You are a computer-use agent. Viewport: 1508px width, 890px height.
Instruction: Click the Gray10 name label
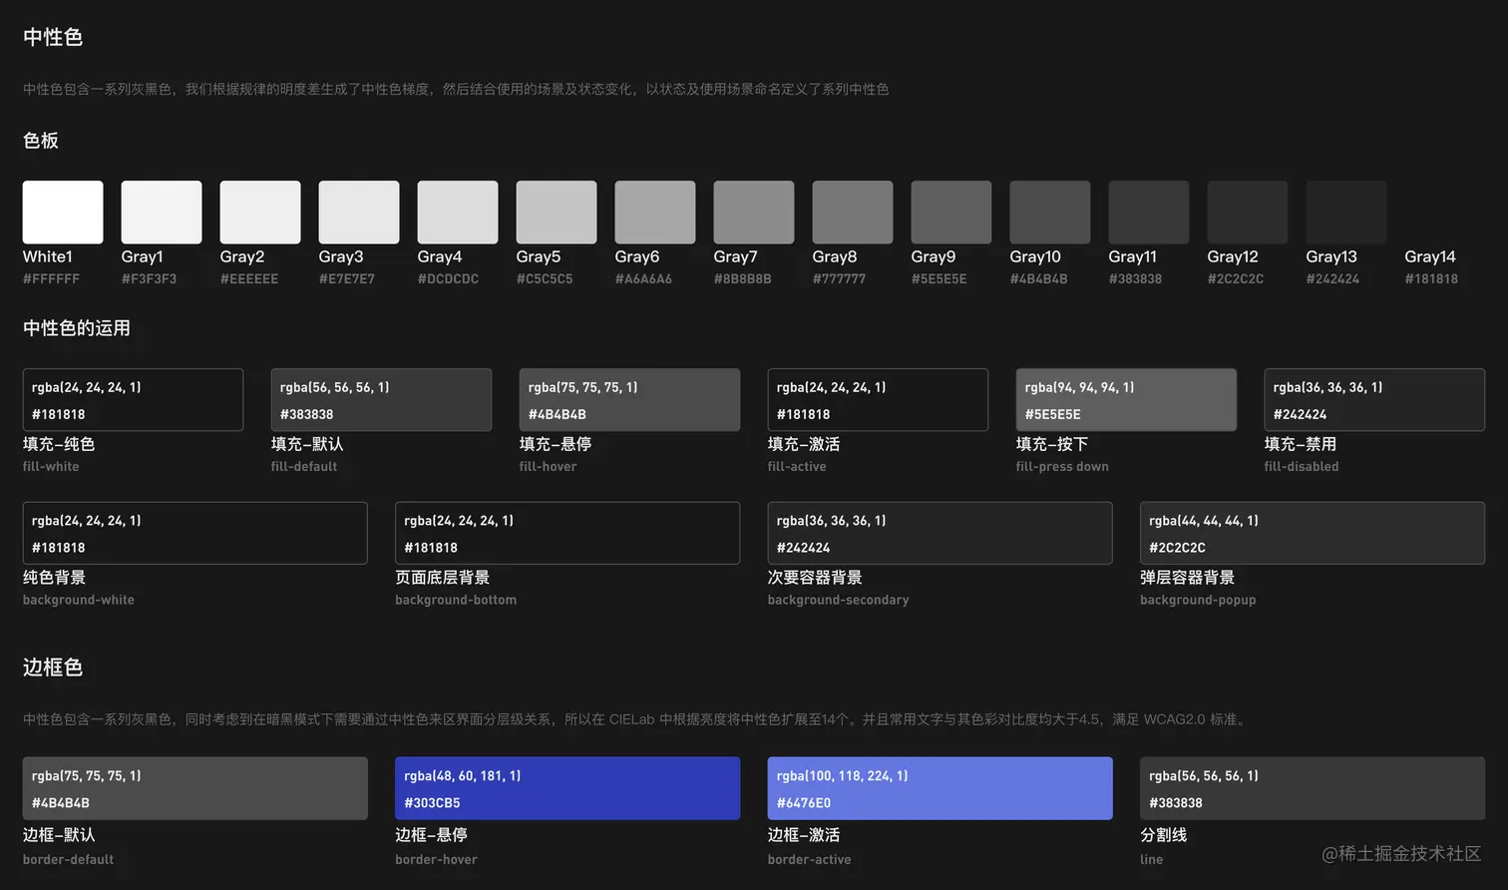(1035, 257)
